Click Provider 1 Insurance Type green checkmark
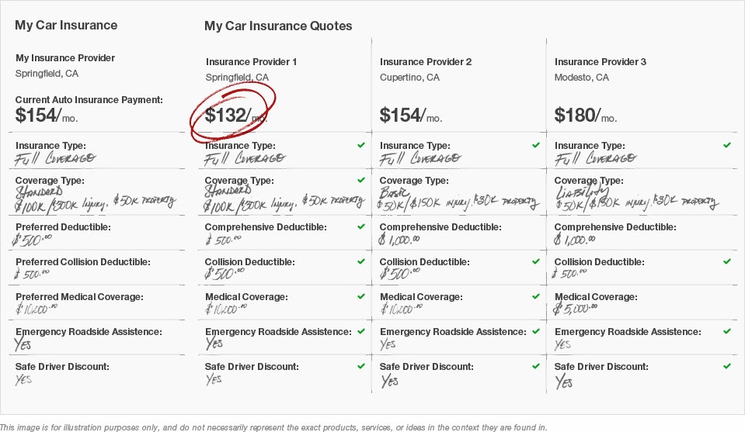 360,145
